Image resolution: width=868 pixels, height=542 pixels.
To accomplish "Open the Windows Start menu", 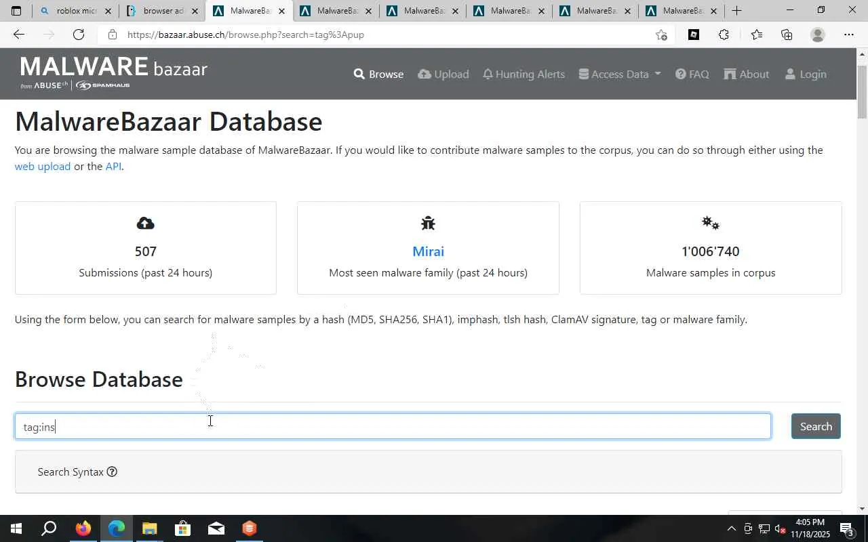I will (x=16, y=528).
